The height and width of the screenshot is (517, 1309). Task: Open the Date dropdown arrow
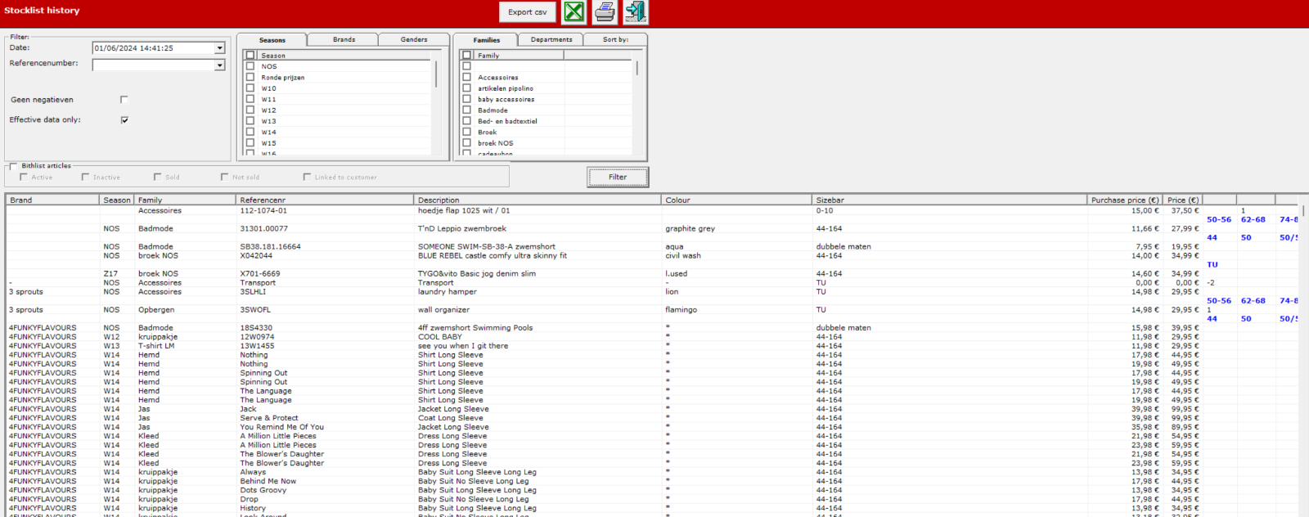pyautogui.click(x=219, y=48)
